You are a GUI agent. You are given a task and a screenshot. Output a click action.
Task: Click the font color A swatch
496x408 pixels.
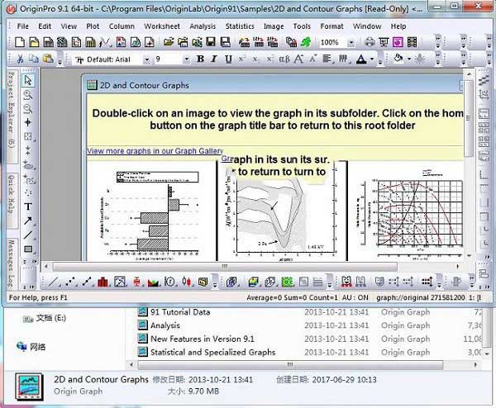360,59
